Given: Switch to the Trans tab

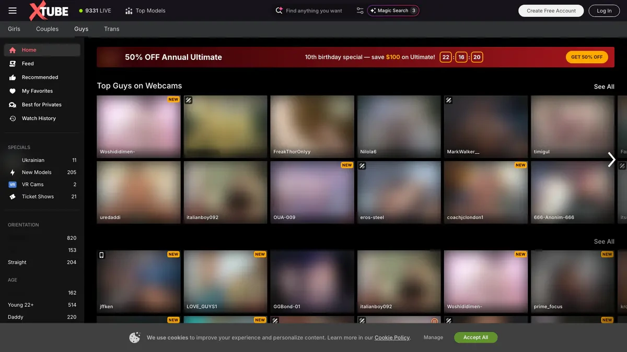Looking at the screenshot, I should (x=112, y=29).
